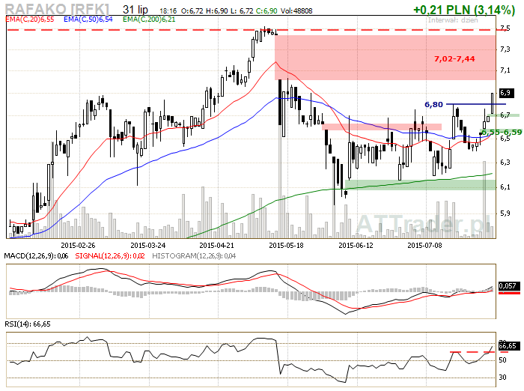The image size is (524, 391).
Task: Click the '+0,21 PLN (3,14%)' change value
Action: 464,10
